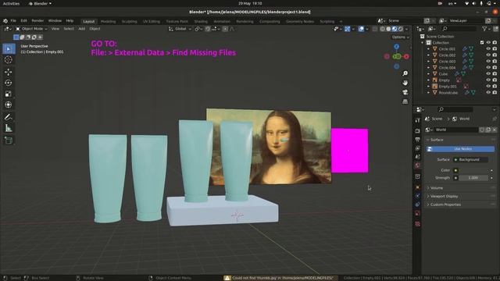Toggle proportional editing button
The width and height of the screenshot is (500, 281).
pos(225,29)
